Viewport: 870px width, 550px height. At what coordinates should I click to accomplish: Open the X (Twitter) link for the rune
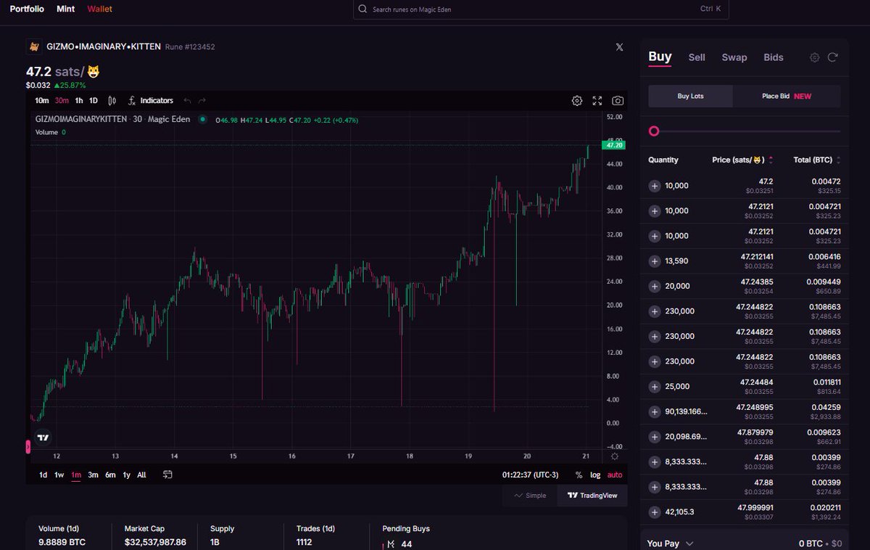tap(619, 46)
